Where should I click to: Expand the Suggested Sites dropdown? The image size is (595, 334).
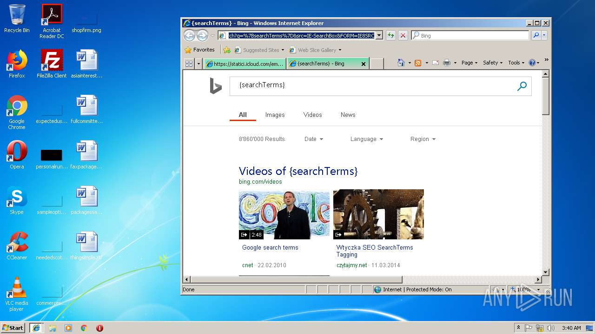283,50
